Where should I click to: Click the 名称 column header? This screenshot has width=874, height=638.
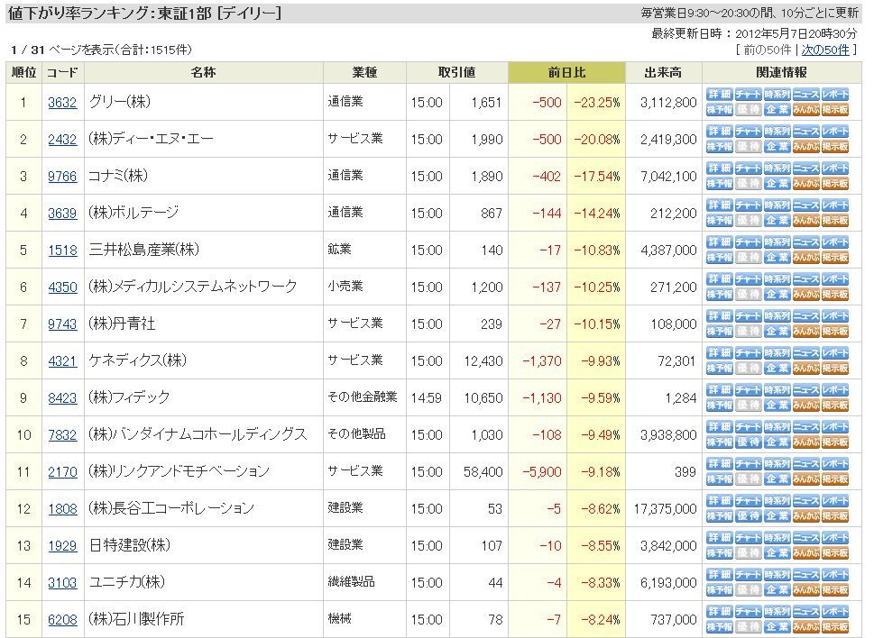[x=204, y=72]
